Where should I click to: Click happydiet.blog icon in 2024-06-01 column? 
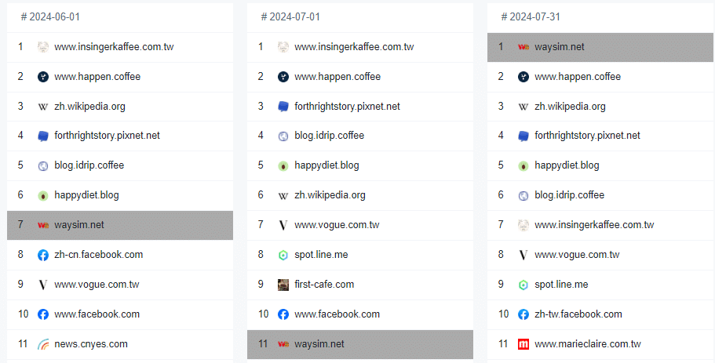(x=43, y=195)
